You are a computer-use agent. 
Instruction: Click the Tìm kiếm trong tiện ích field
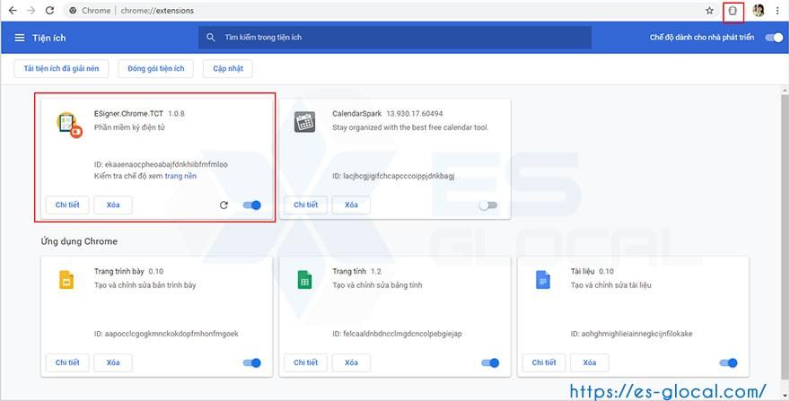click(394, 38)
